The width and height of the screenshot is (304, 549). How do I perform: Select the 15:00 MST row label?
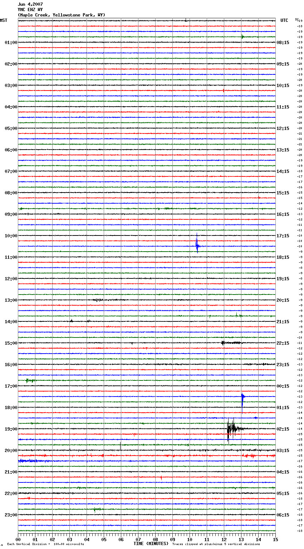click(x=11, y=343)
